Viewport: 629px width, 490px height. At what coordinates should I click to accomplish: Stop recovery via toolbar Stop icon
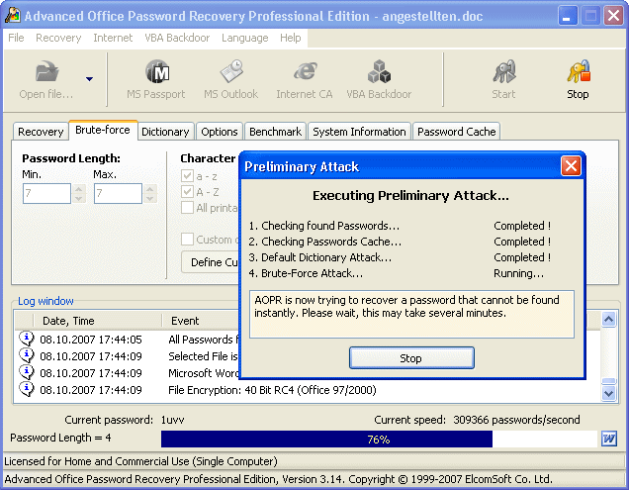coord(579,71)
